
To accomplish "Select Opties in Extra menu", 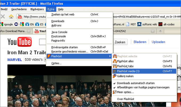I will tap(79, 63).
